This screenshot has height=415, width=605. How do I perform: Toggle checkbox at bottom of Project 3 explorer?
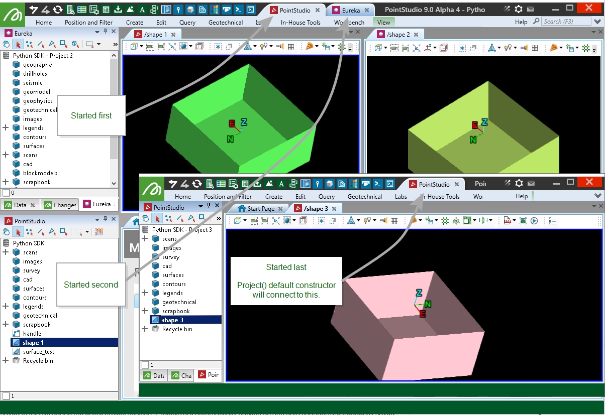[x=145, y=365]
